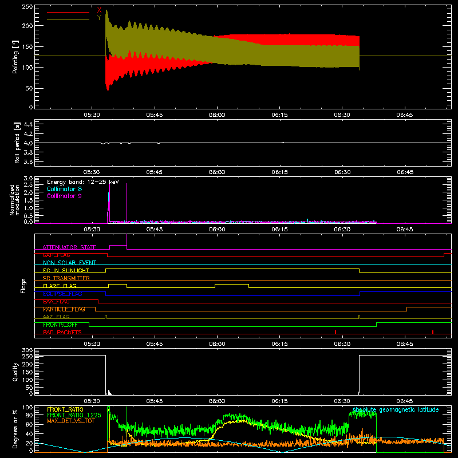Click 05:30 time label under Pointing plot

pyautogui.click(x=92, y=115)
